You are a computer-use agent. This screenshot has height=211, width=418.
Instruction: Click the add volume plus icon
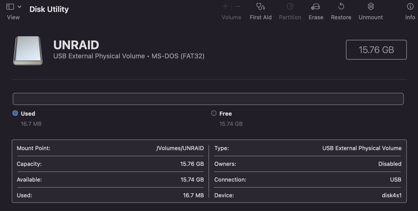225,7
